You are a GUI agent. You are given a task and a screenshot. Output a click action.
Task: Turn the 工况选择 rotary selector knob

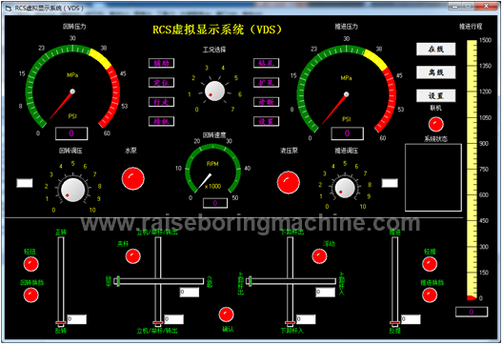click(x=214, y=91)
